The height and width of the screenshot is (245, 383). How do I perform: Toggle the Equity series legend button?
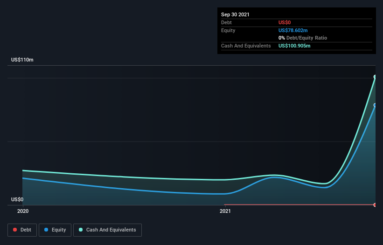[x=55, y=230]
